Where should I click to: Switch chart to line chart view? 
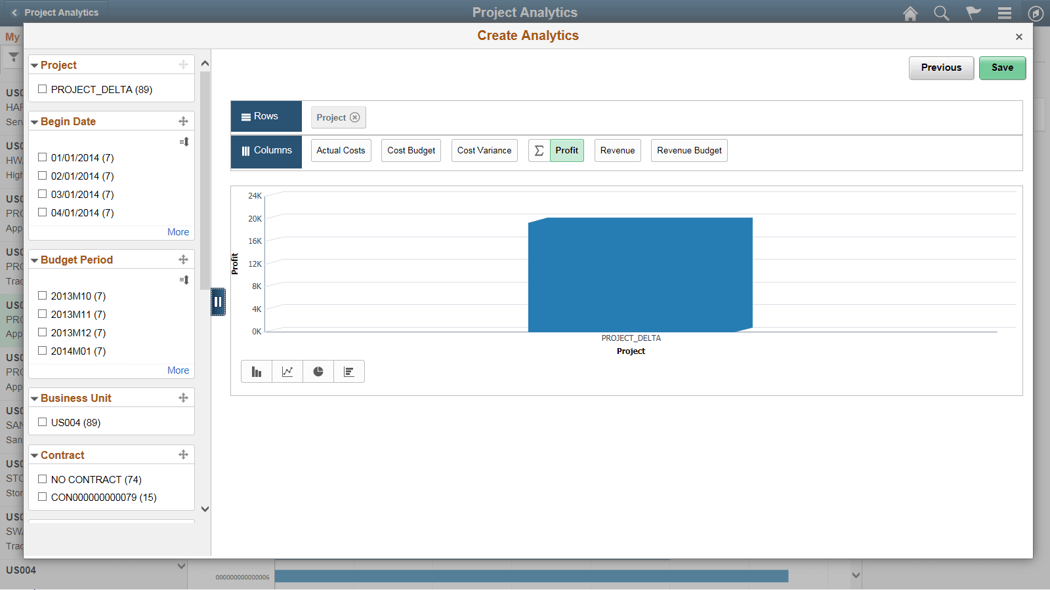(x=287, y=371)
